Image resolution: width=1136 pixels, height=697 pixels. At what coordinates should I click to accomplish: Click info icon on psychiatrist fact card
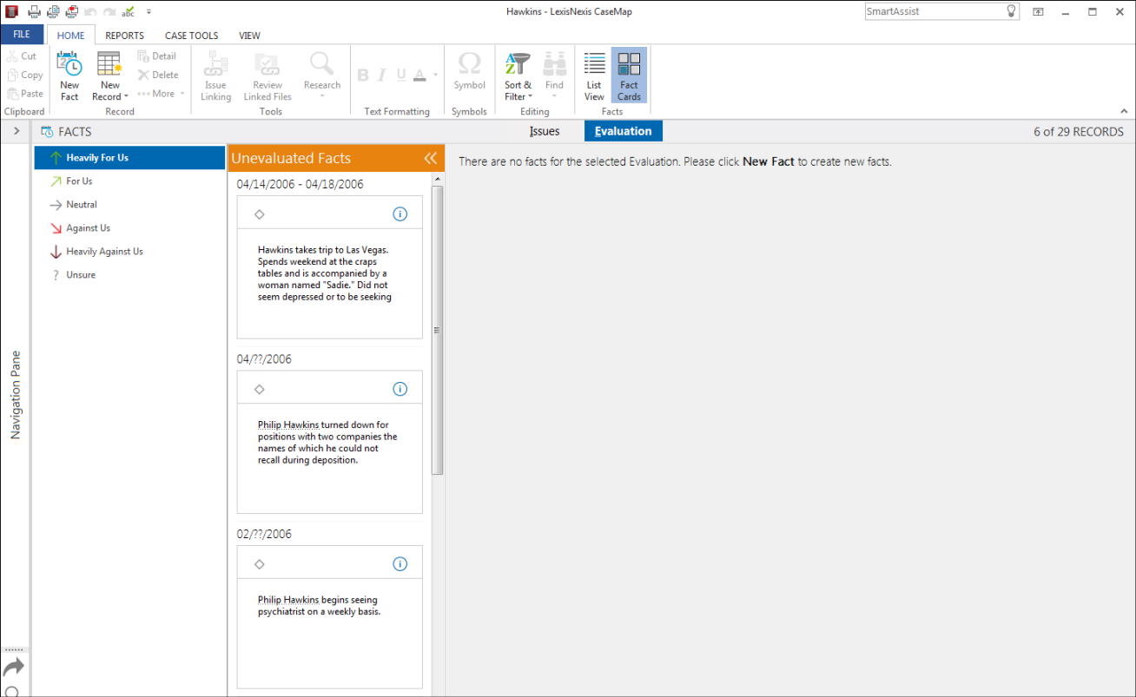pyautogui.click(x=400, y=564)
